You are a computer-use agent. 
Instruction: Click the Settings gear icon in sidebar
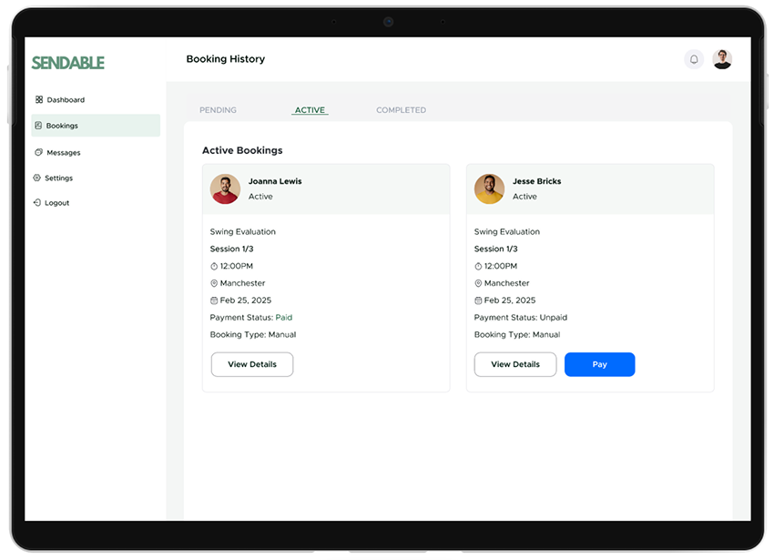click(37, 178)
